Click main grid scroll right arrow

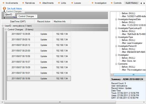point(144,102)
